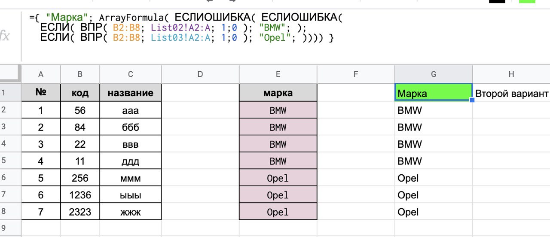Click the green "Марка" cell G1
The height and width of the screenshot is (237, 550).
pos(434,93)
